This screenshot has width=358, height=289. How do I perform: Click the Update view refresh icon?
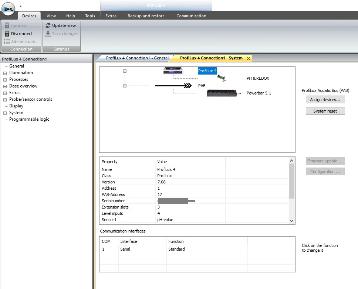48,25
